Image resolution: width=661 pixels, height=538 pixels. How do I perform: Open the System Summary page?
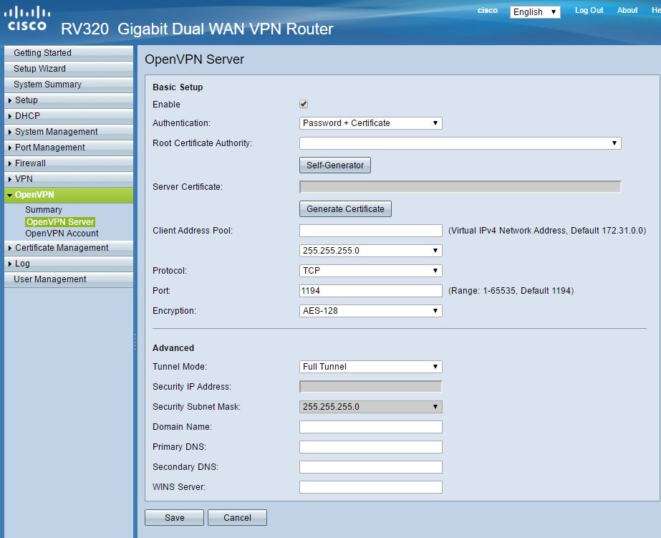pyautogui.click(x=69, y=85)
